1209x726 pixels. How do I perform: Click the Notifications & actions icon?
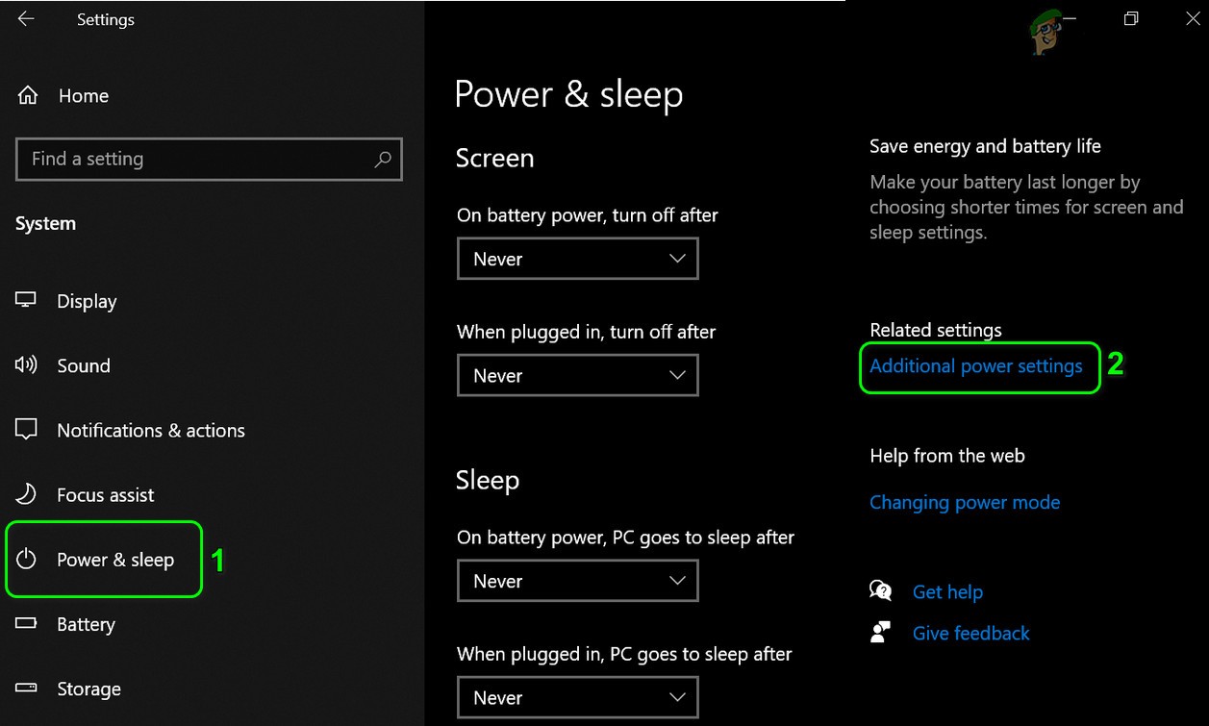(x=25, y=430)
